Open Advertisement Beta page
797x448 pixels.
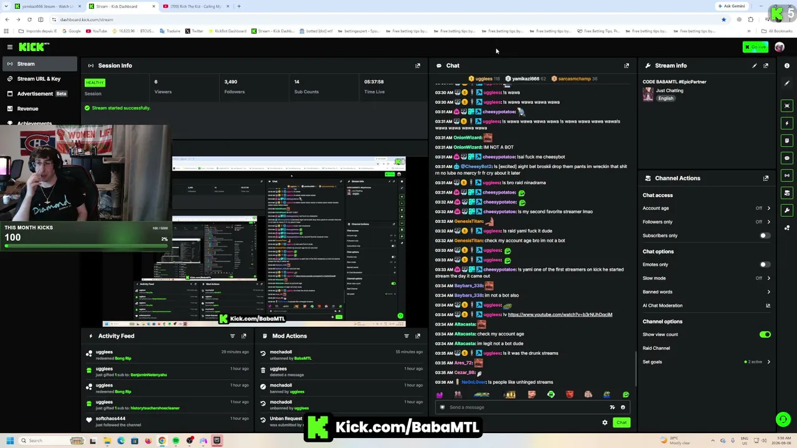click(39, 94)
